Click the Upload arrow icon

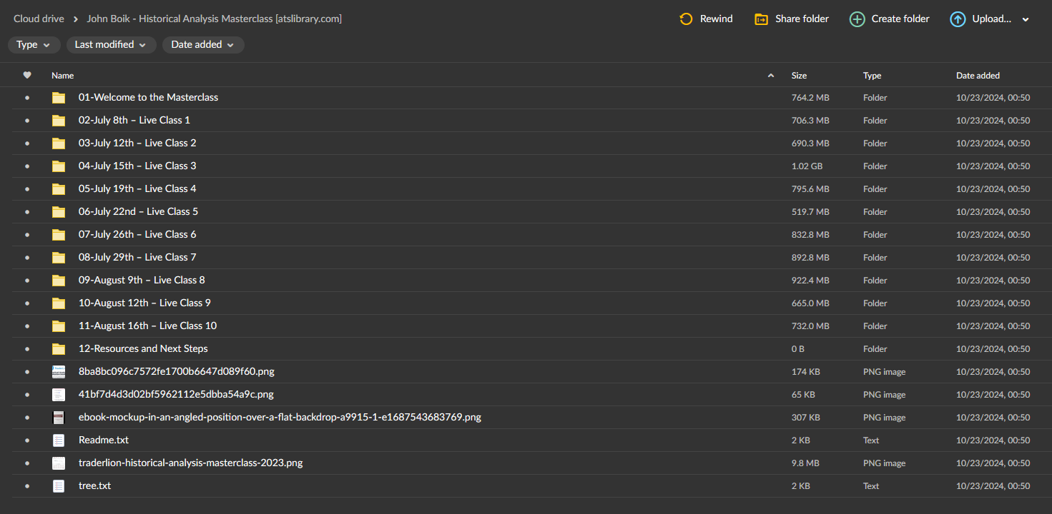pyautogui.click(x=958, y=19)
